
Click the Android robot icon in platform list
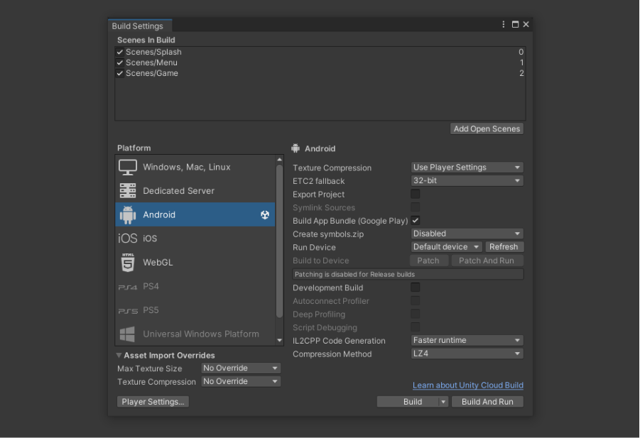(x=128, y=214)
